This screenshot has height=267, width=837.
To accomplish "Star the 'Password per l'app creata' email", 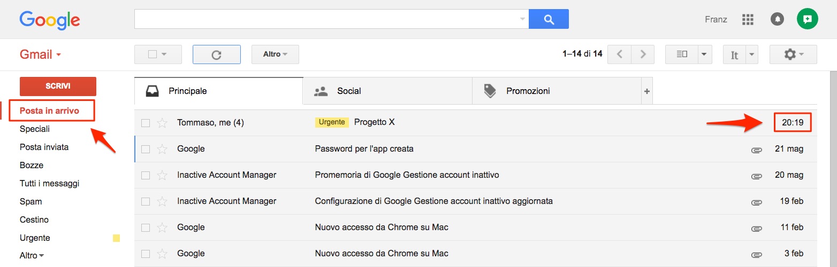I will coord(162,149).
